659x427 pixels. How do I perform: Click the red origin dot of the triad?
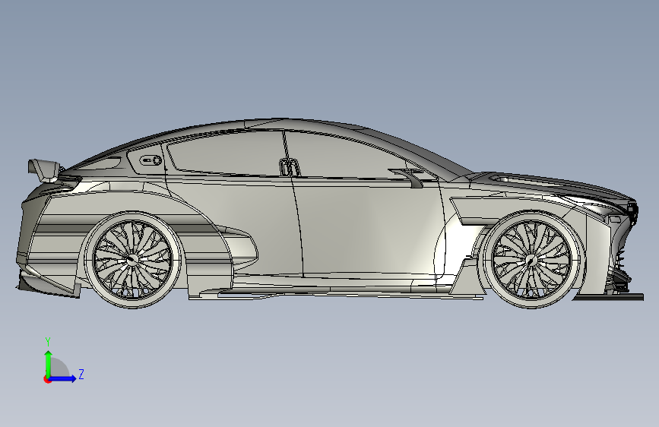(x=47, y=379)
